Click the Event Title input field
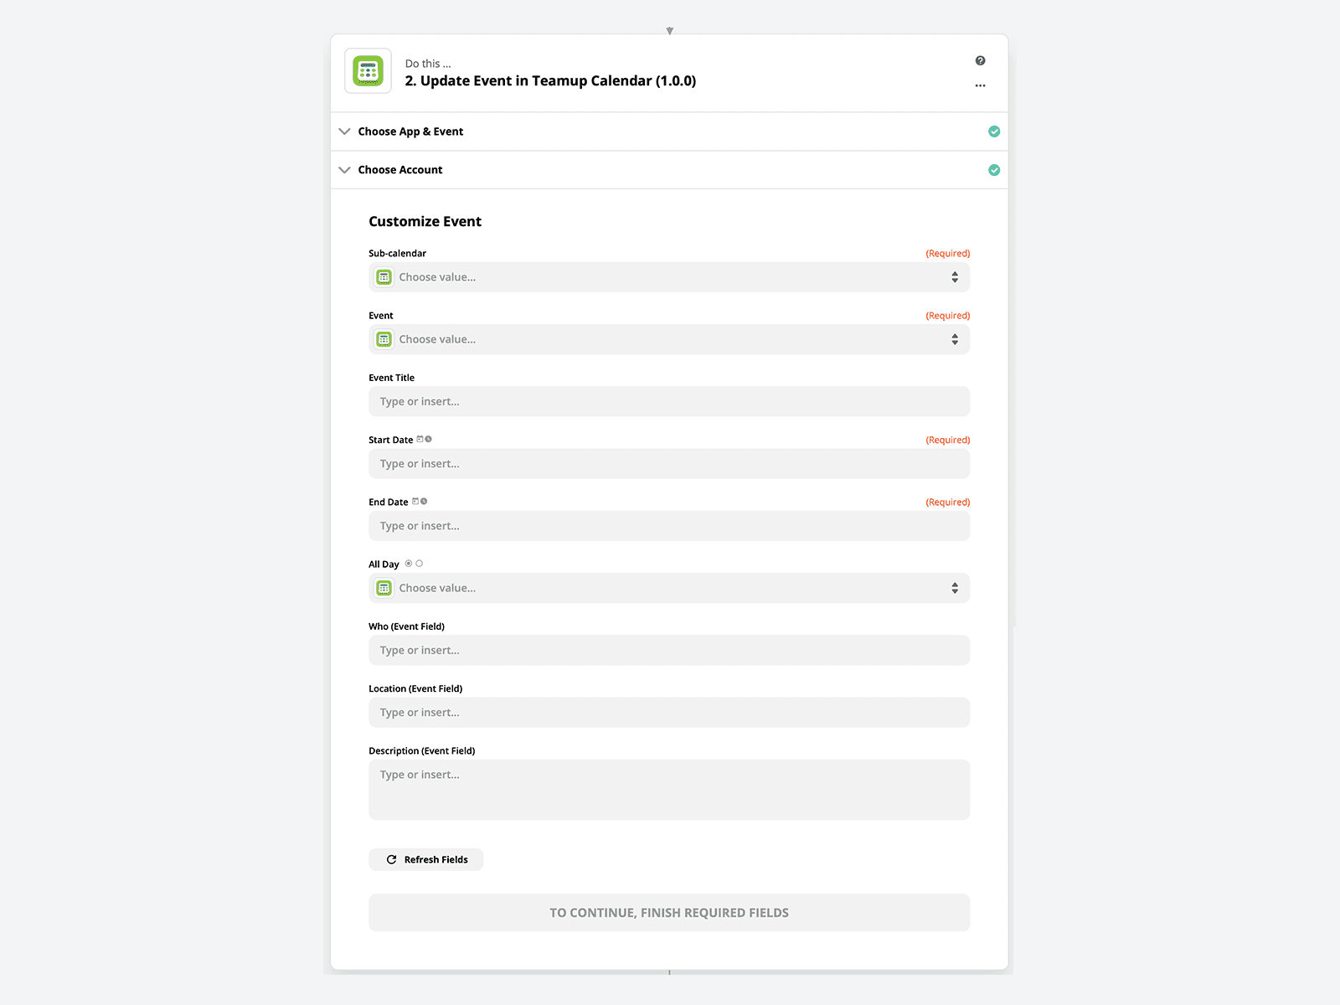1340x1005 pixels. click(669, 401)
